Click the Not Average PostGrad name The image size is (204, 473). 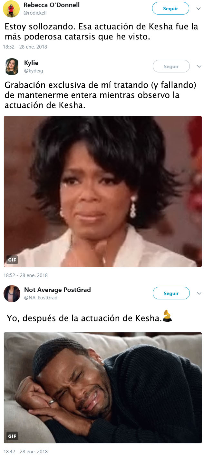57,290
